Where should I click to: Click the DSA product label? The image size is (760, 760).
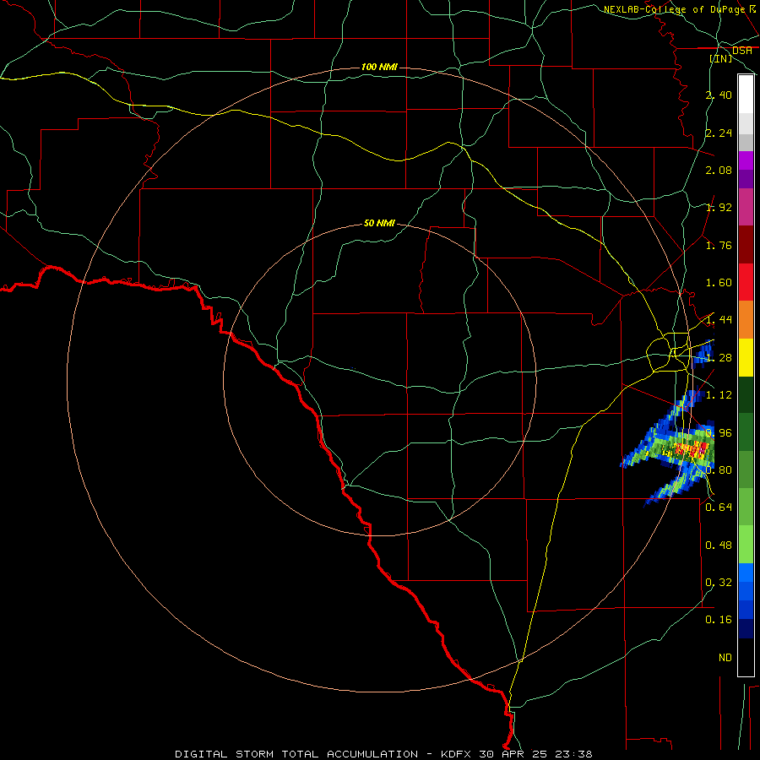click(x=741, y=51)
